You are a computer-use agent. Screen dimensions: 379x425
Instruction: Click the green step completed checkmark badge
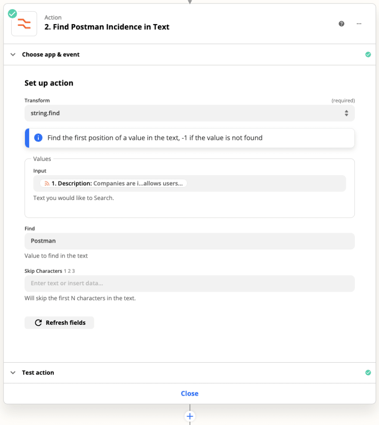(12, 14)
